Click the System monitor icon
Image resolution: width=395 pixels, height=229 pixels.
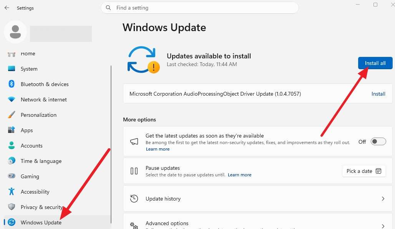[12, 68]
